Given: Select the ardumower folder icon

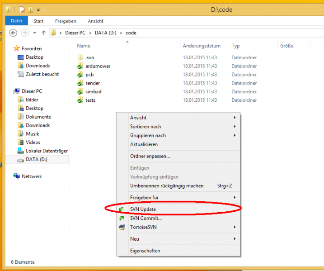Looking at the screenshot, I should tap(80, 66).
